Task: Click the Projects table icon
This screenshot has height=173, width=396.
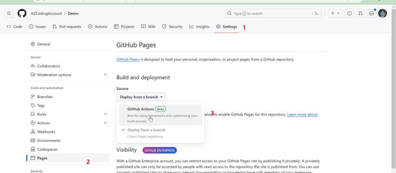Action: pos(116,26)
